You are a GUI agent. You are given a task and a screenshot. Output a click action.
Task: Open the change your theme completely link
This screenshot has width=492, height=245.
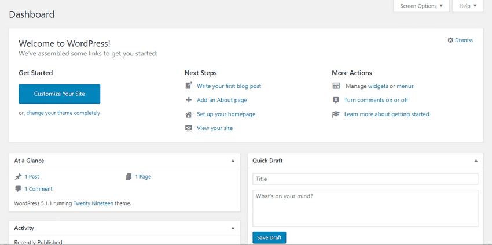[x=63, y=113]
